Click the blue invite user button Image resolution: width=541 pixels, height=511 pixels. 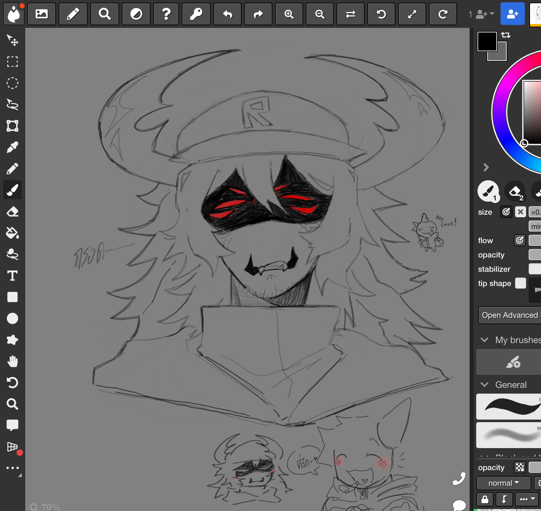pyautogui.click(x=512, y=14)
